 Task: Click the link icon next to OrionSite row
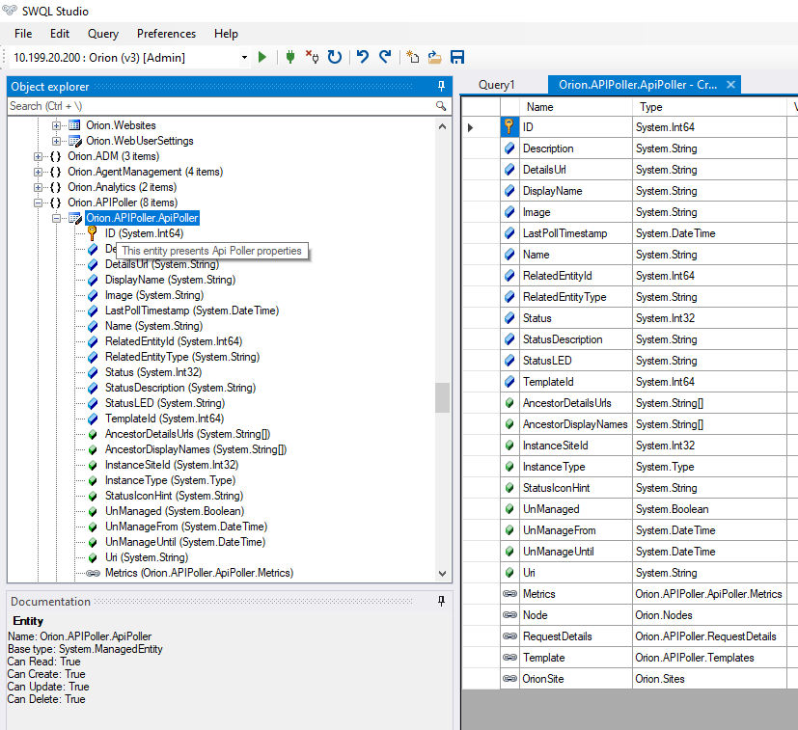(509, 679)
